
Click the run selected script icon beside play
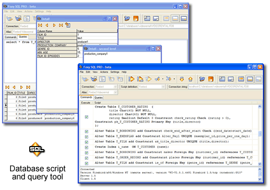coord(140,79)
